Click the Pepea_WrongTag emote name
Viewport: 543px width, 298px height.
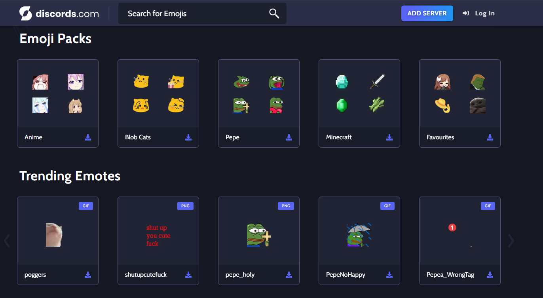click(450, 275)
